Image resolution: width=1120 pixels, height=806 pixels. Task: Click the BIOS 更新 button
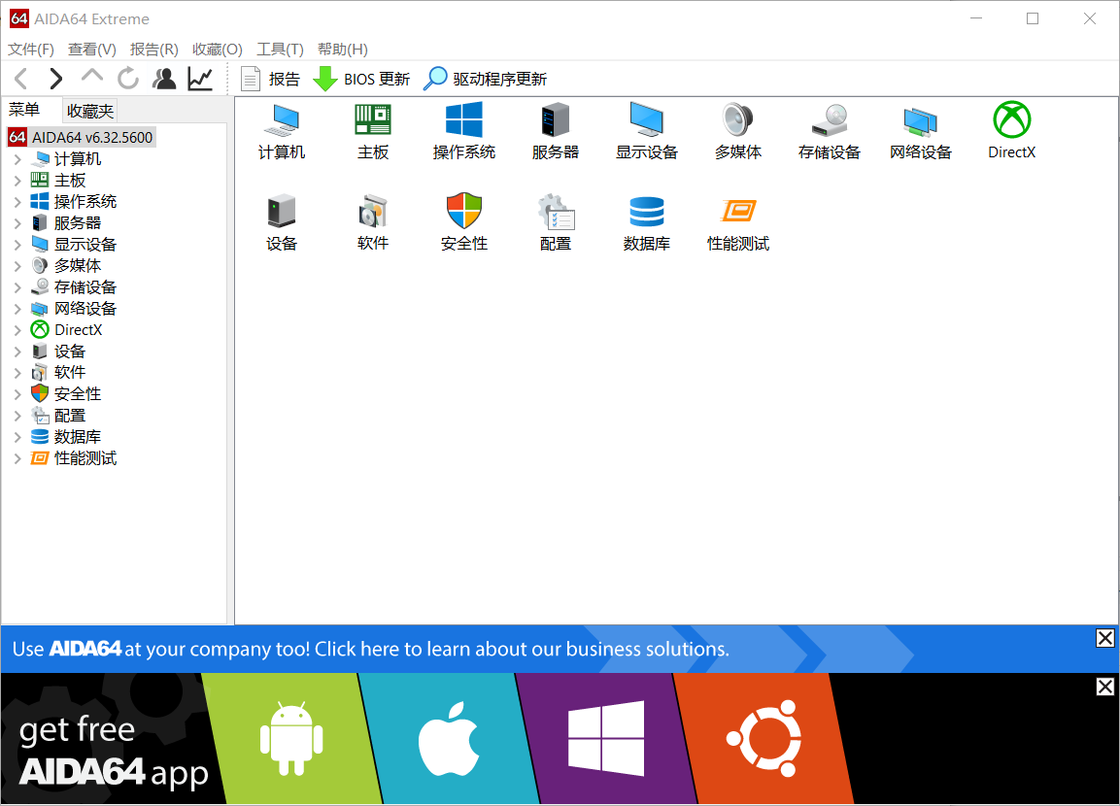362,79
